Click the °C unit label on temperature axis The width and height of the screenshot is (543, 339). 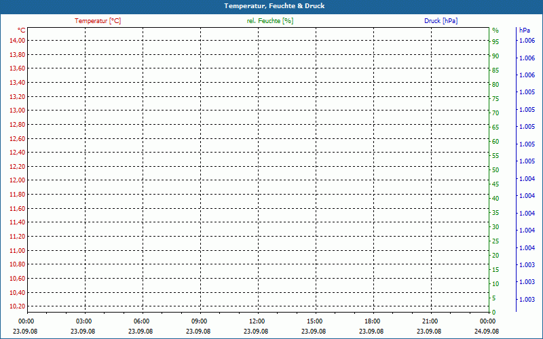pyautogui.click(x=22, y=31)
